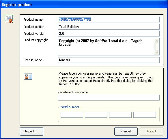This screenshot has height=139, width=168.
Task: Click the Product version field
Action: click(x=109, y=34)
